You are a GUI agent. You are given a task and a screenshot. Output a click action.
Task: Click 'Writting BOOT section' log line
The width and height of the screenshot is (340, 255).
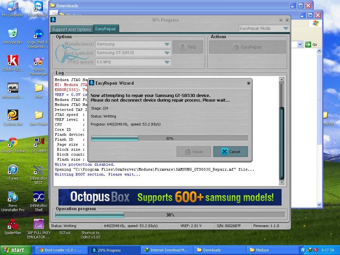click(97, 174)
